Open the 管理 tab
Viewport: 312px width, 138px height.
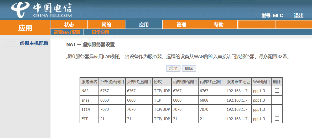click(181, 25)
